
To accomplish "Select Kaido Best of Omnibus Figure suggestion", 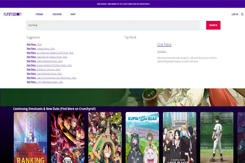I will tap(47, 57).
